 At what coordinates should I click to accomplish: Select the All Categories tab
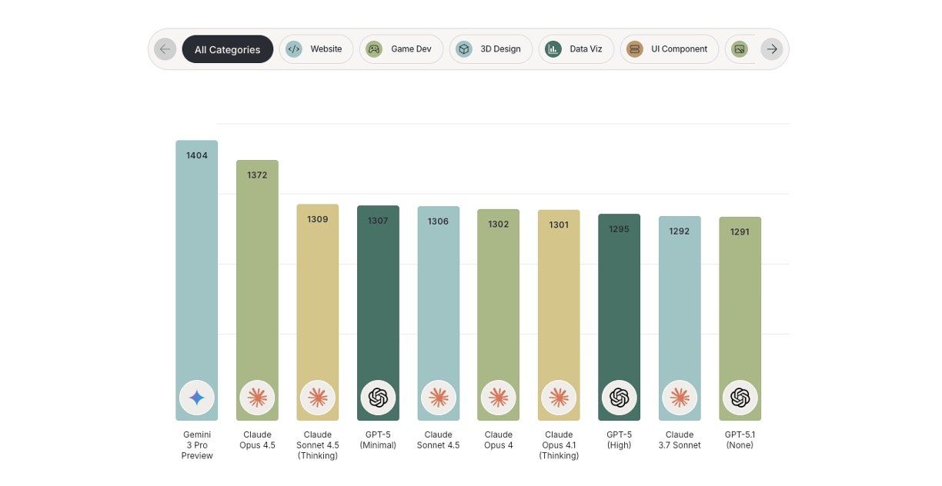coord(227,49)
